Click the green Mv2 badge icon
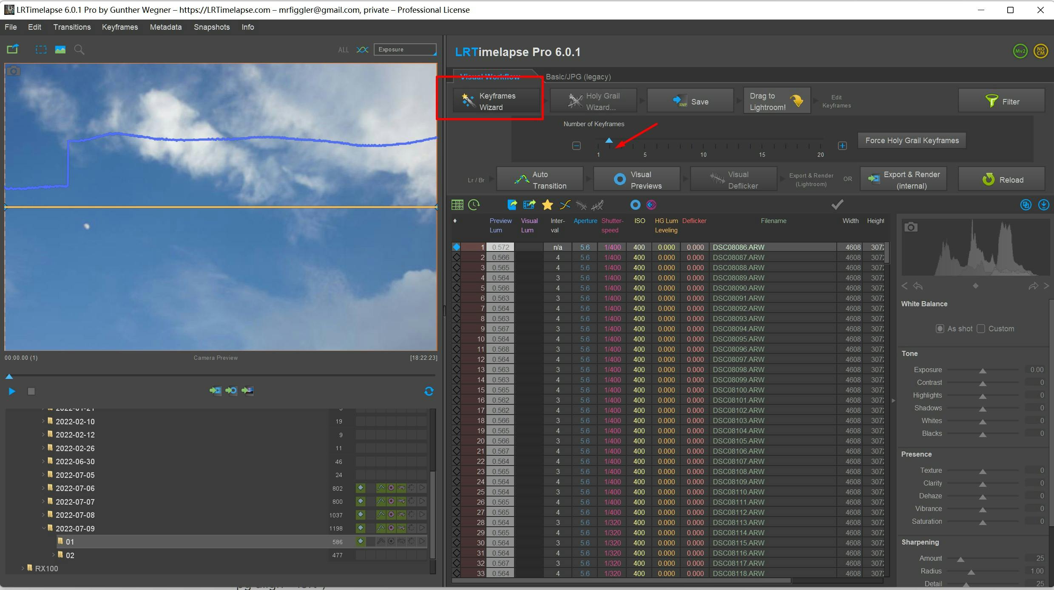The height and width of the screenshot is (590, 1054). pyautogui.click(x=1020, y=51)
